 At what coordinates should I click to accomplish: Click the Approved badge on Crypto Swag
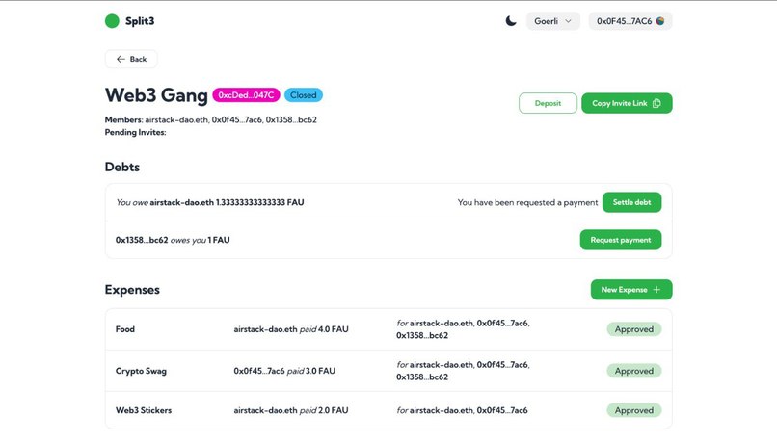[633, 371]
